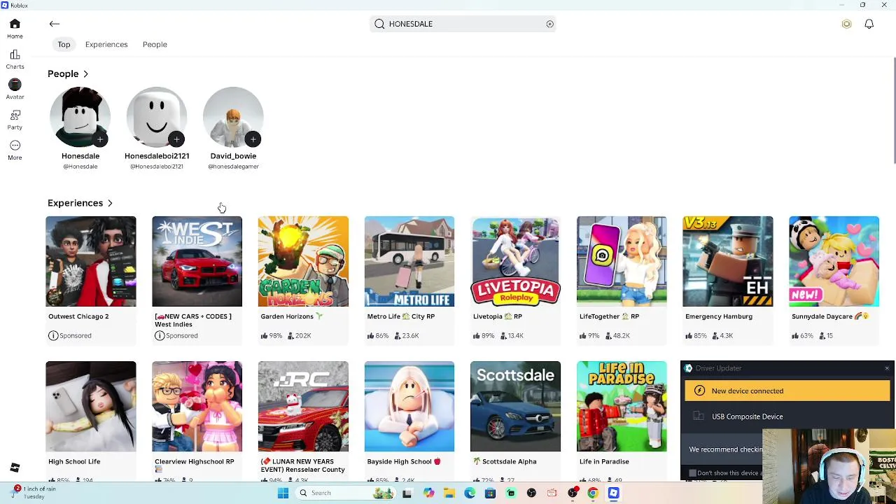This screenshot has height=504, width=896.
Task: Open Rensselaer County experience thumbnail
Action: 303,407
